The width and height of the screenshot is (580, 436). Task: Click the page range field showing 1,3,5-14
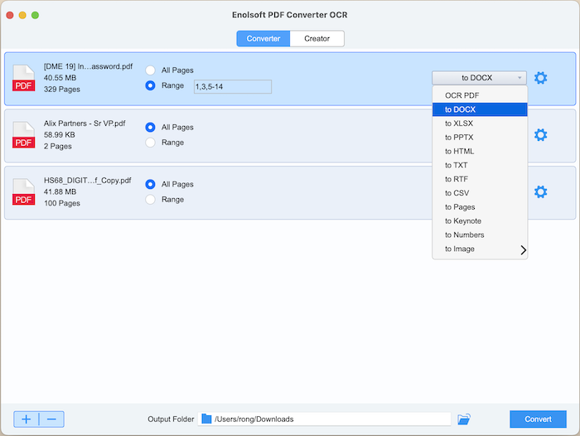233,86
